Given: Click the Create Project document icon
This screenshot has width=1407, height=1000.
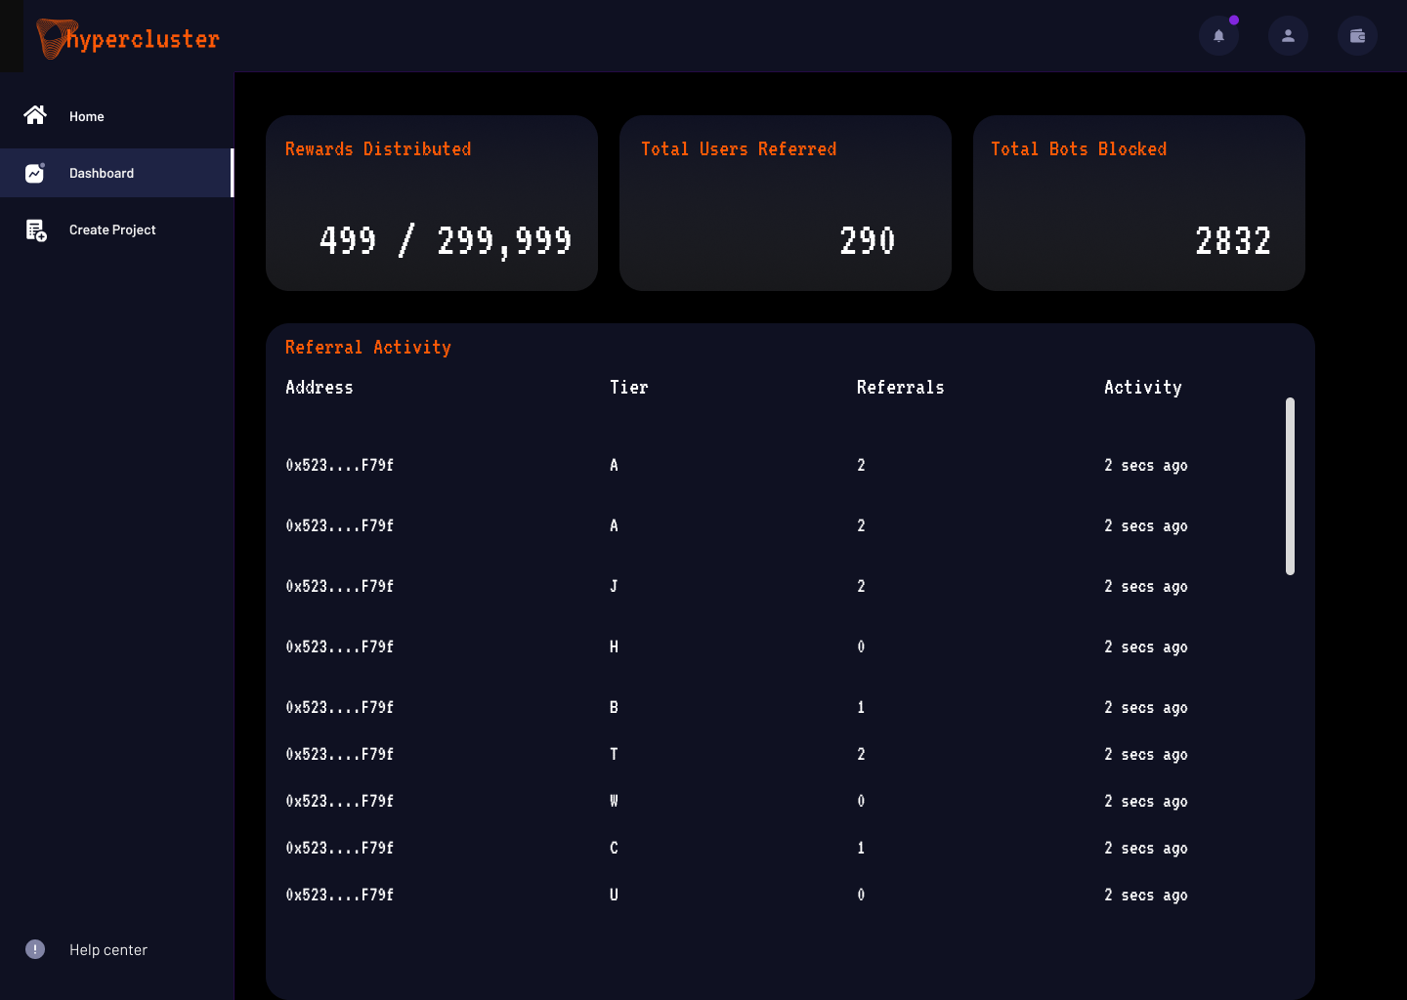Looking at the screenshot, I should pyautogui.click(x=35, y=230).
